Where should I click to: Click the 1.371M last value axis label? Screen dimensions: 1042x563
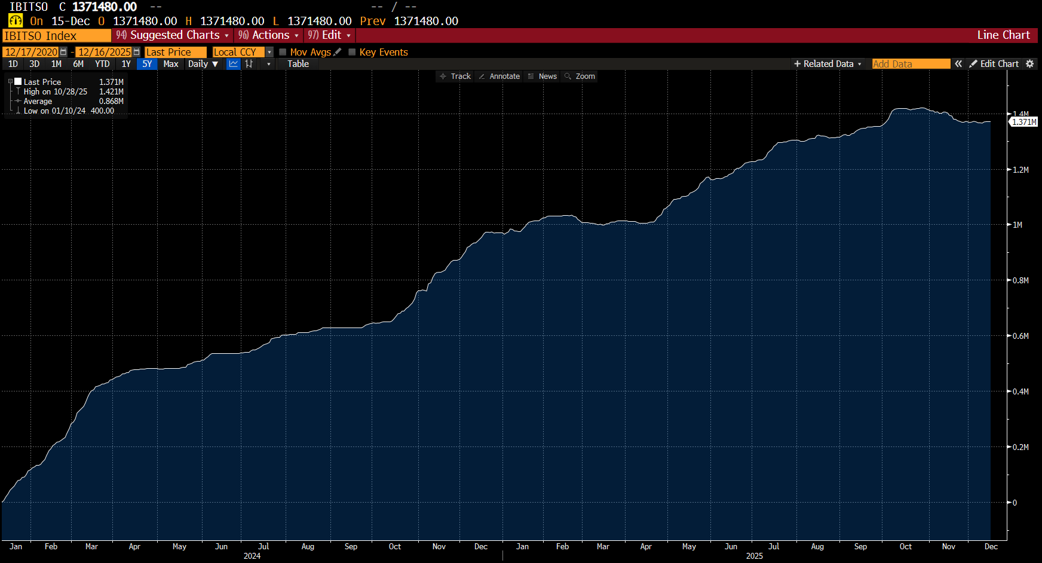pos(1024,122)
